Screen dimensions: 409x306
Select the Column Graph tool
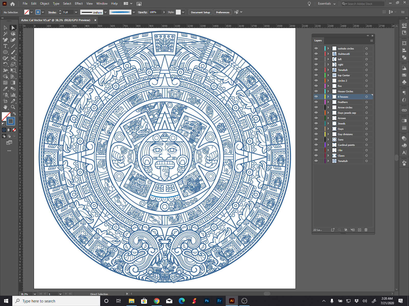pos(13,95)
